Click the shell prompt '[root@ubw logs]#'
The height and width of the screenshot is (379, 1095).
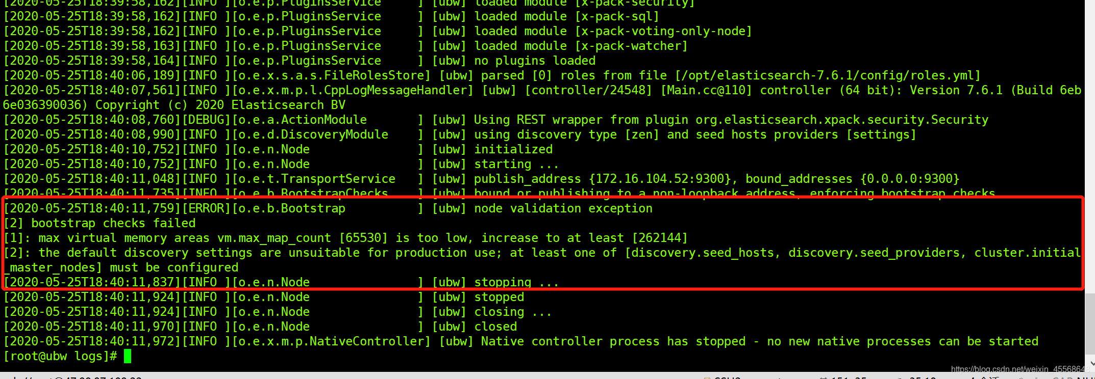[x=60, y=356]
